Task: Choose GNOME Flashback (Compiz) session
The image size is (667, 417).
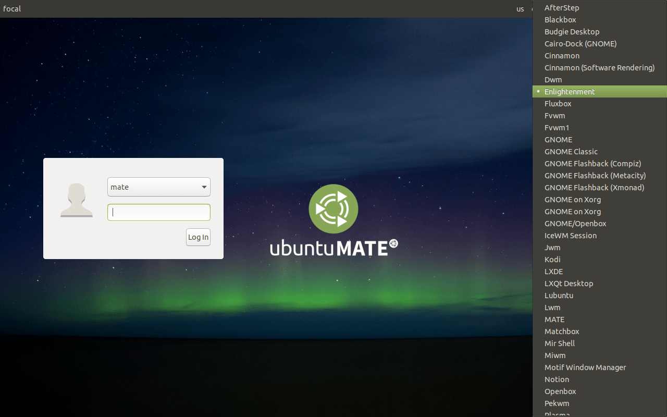Action: 592,163
